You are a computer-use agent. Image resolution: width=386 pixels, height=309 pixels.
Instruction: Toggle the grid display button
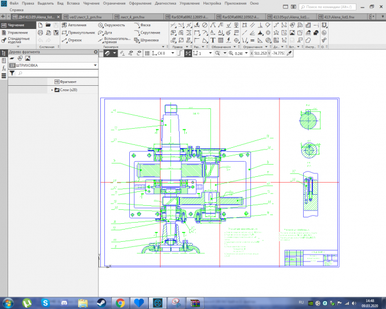(x=147, y=53)
